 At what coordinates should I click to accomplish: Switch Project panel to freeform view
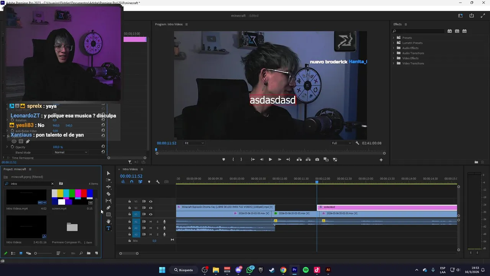[x=28, y=253]
